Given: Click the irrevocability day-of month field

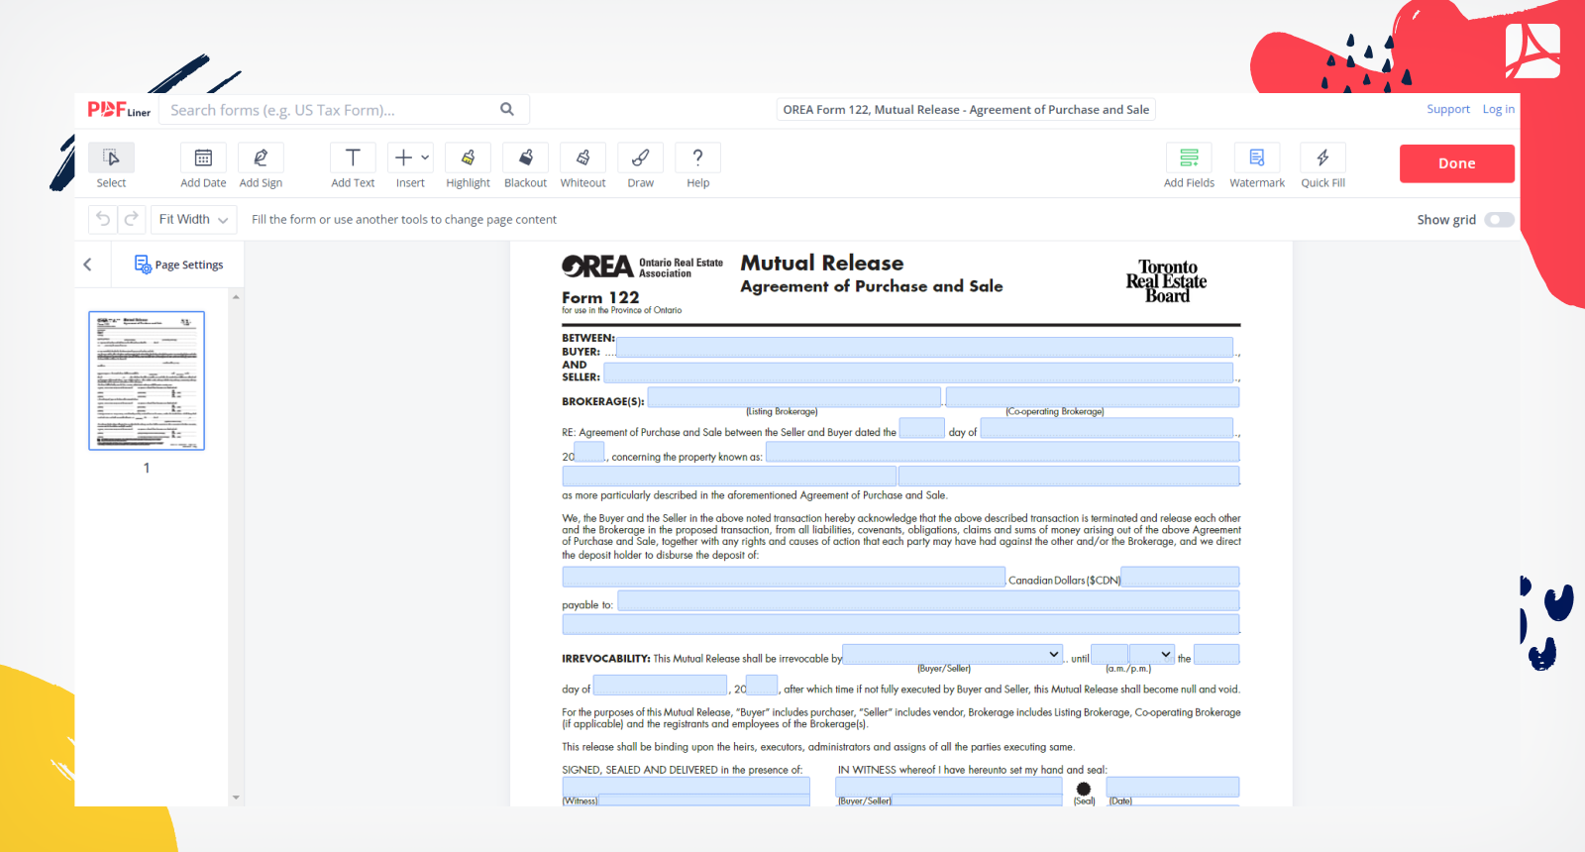Looking at the screenshot, I should click(660, 686).
